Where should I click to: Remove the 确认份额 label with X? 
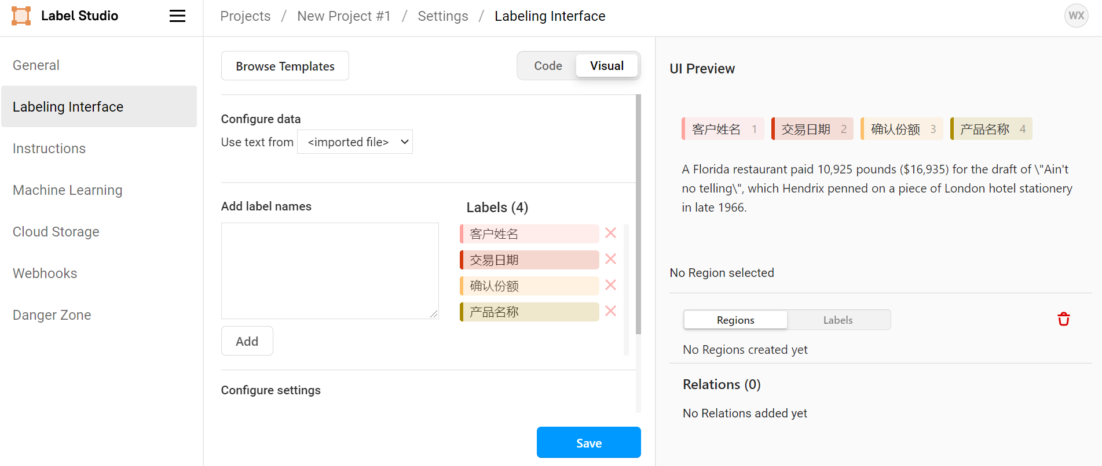click(x=610, y=285)
